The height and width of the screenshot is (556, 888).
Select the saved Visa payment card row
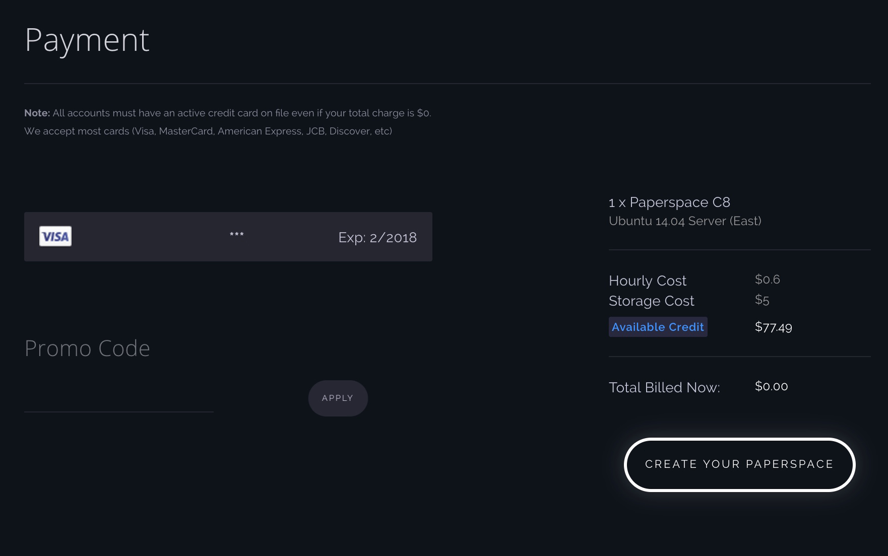pyautogui.click(x=228, y=236)
